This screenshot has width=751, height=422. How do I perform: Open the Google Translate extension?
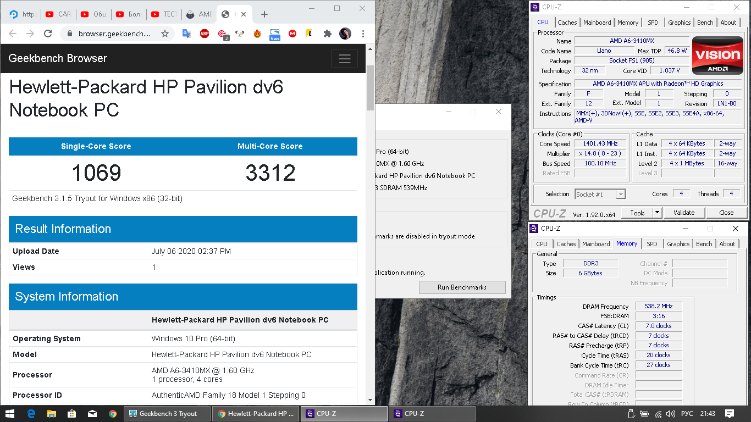[x=187, y=34]
